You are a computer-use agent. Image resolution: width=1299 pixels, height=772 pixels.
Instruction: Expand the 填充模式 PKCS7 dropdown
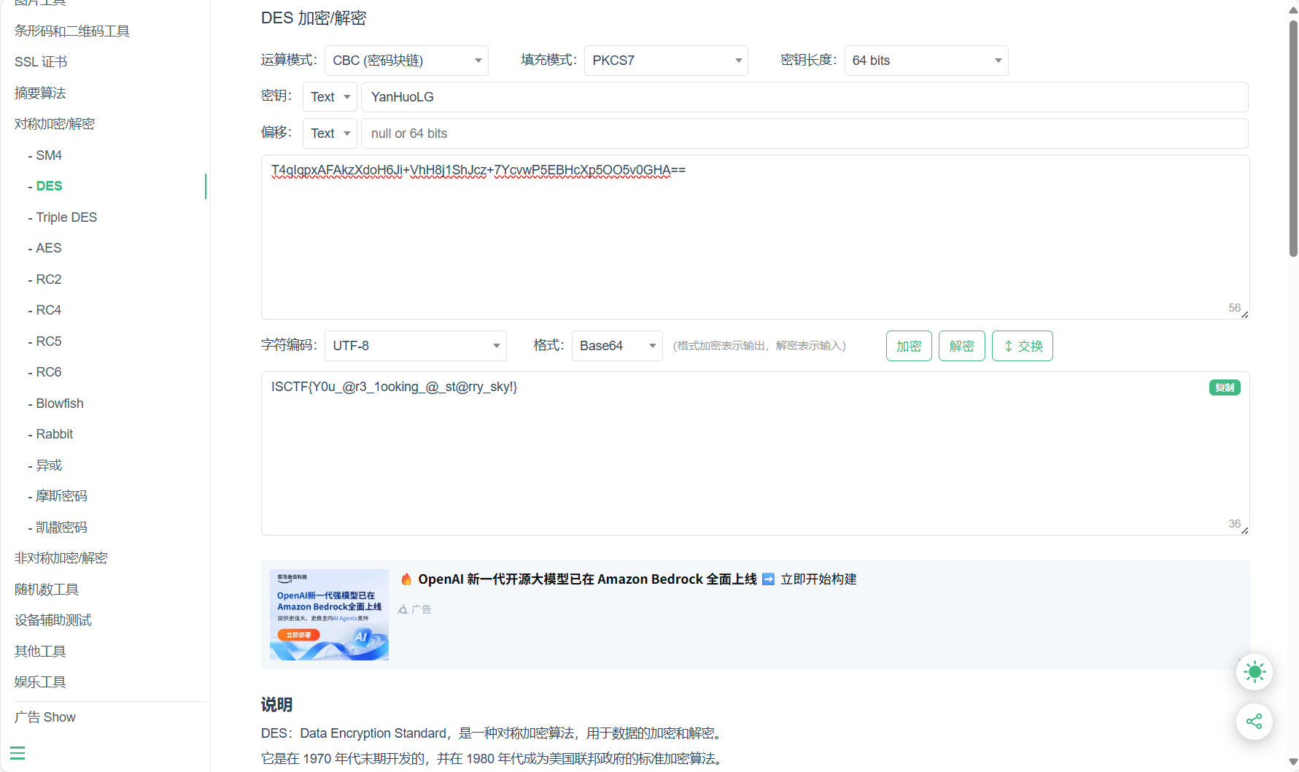click(x=665, y=61)
